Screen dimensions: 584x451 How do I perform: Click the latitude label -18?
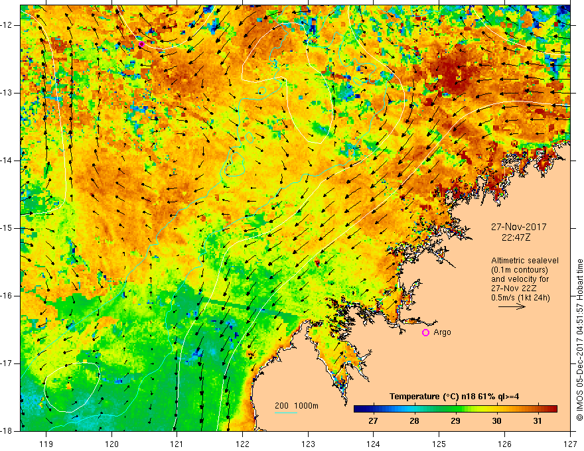tap(8, 431)
